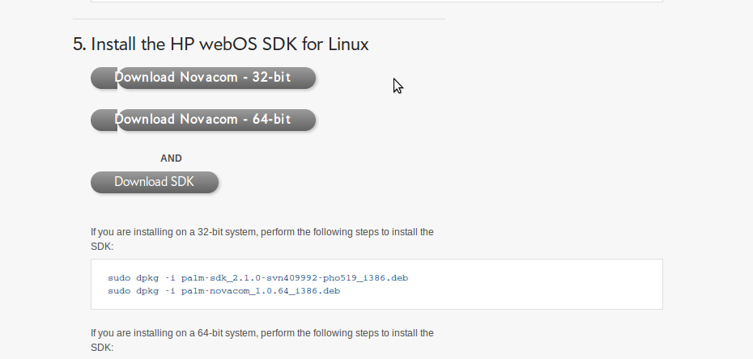This screenshot has height=359, width=753.
Task: Start the Download SDK button
Action: pos(155,182)
